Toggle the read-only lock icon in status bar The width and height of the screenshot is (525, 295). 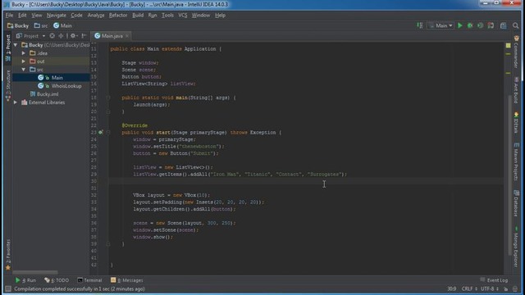point(505,289)
